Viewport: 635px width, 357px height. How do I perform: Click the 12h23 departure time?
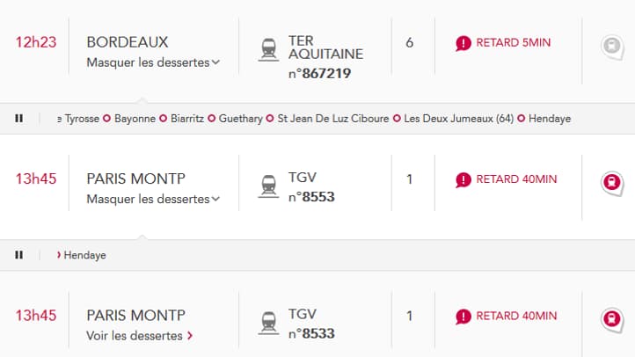point(36,42)
